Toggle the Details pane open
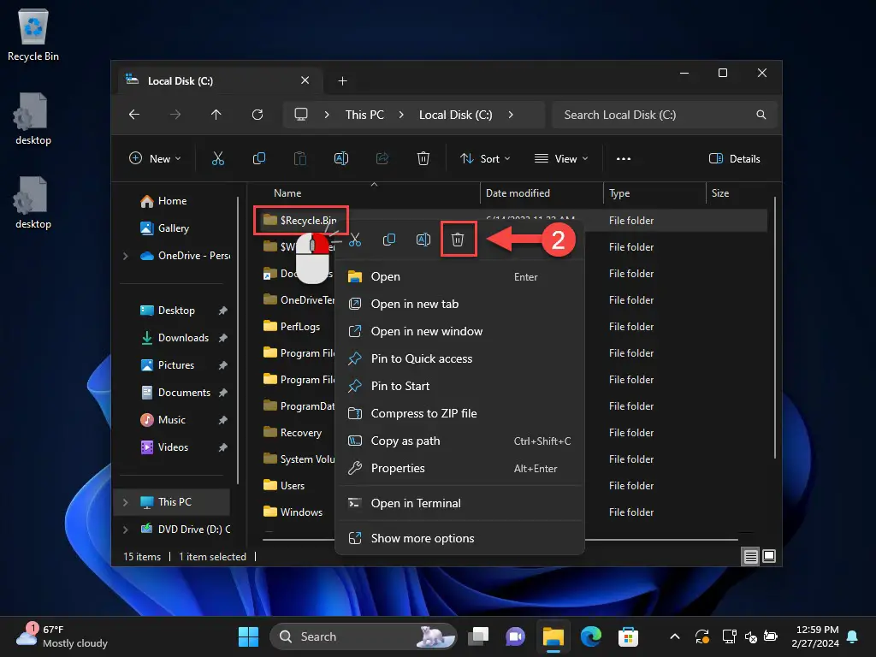Screen dimensions: 876x657 tap(734, 158)
